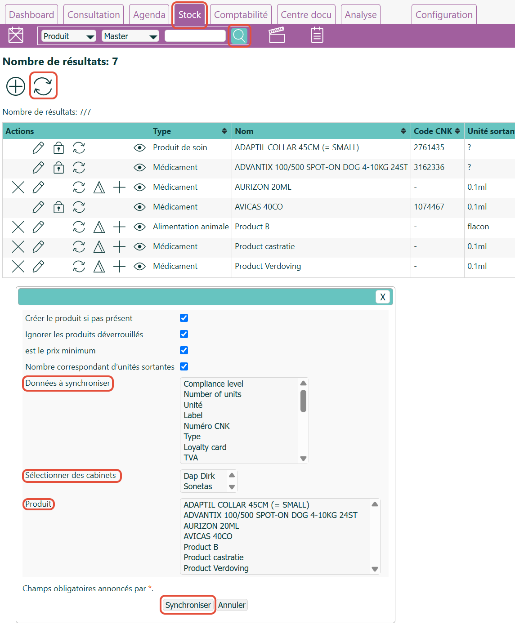The image size is (515, 638).
Task: Delete the Product B row
Action: click(18, 227)
